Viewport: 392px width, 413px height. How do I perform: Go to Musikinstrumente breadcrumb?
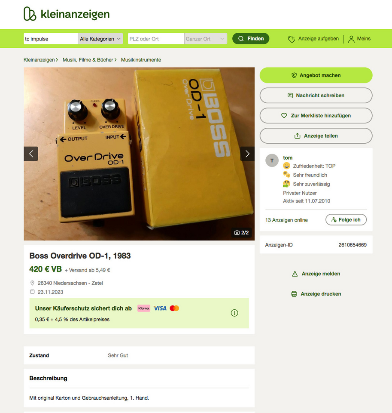tap(141, 60)
